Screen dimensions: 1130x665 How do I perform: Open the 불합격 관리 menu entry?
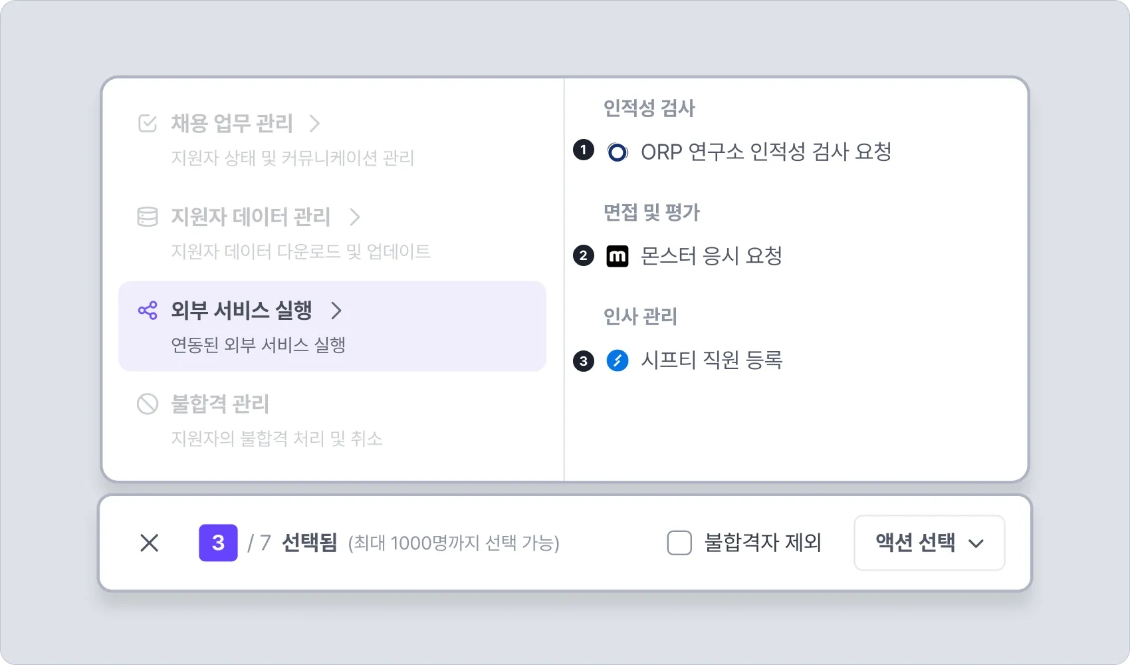click(220, 404)
